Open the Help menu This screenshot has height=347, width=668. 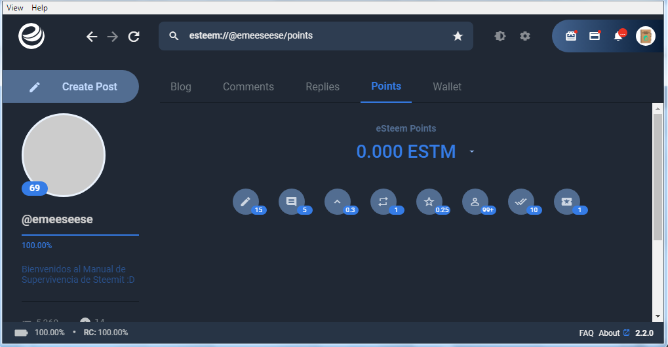coord(39,8)
